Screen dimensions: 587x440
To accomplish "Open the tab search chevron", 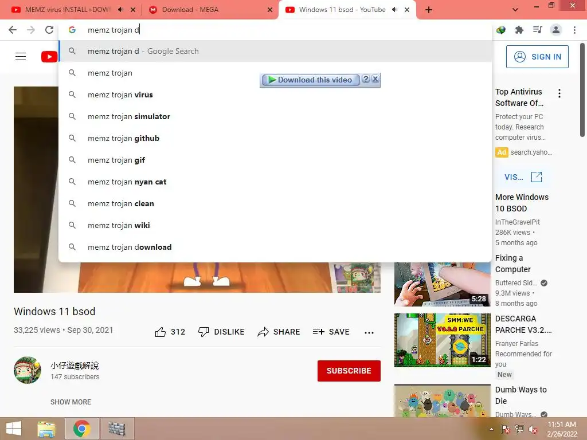I will (515, 10).
